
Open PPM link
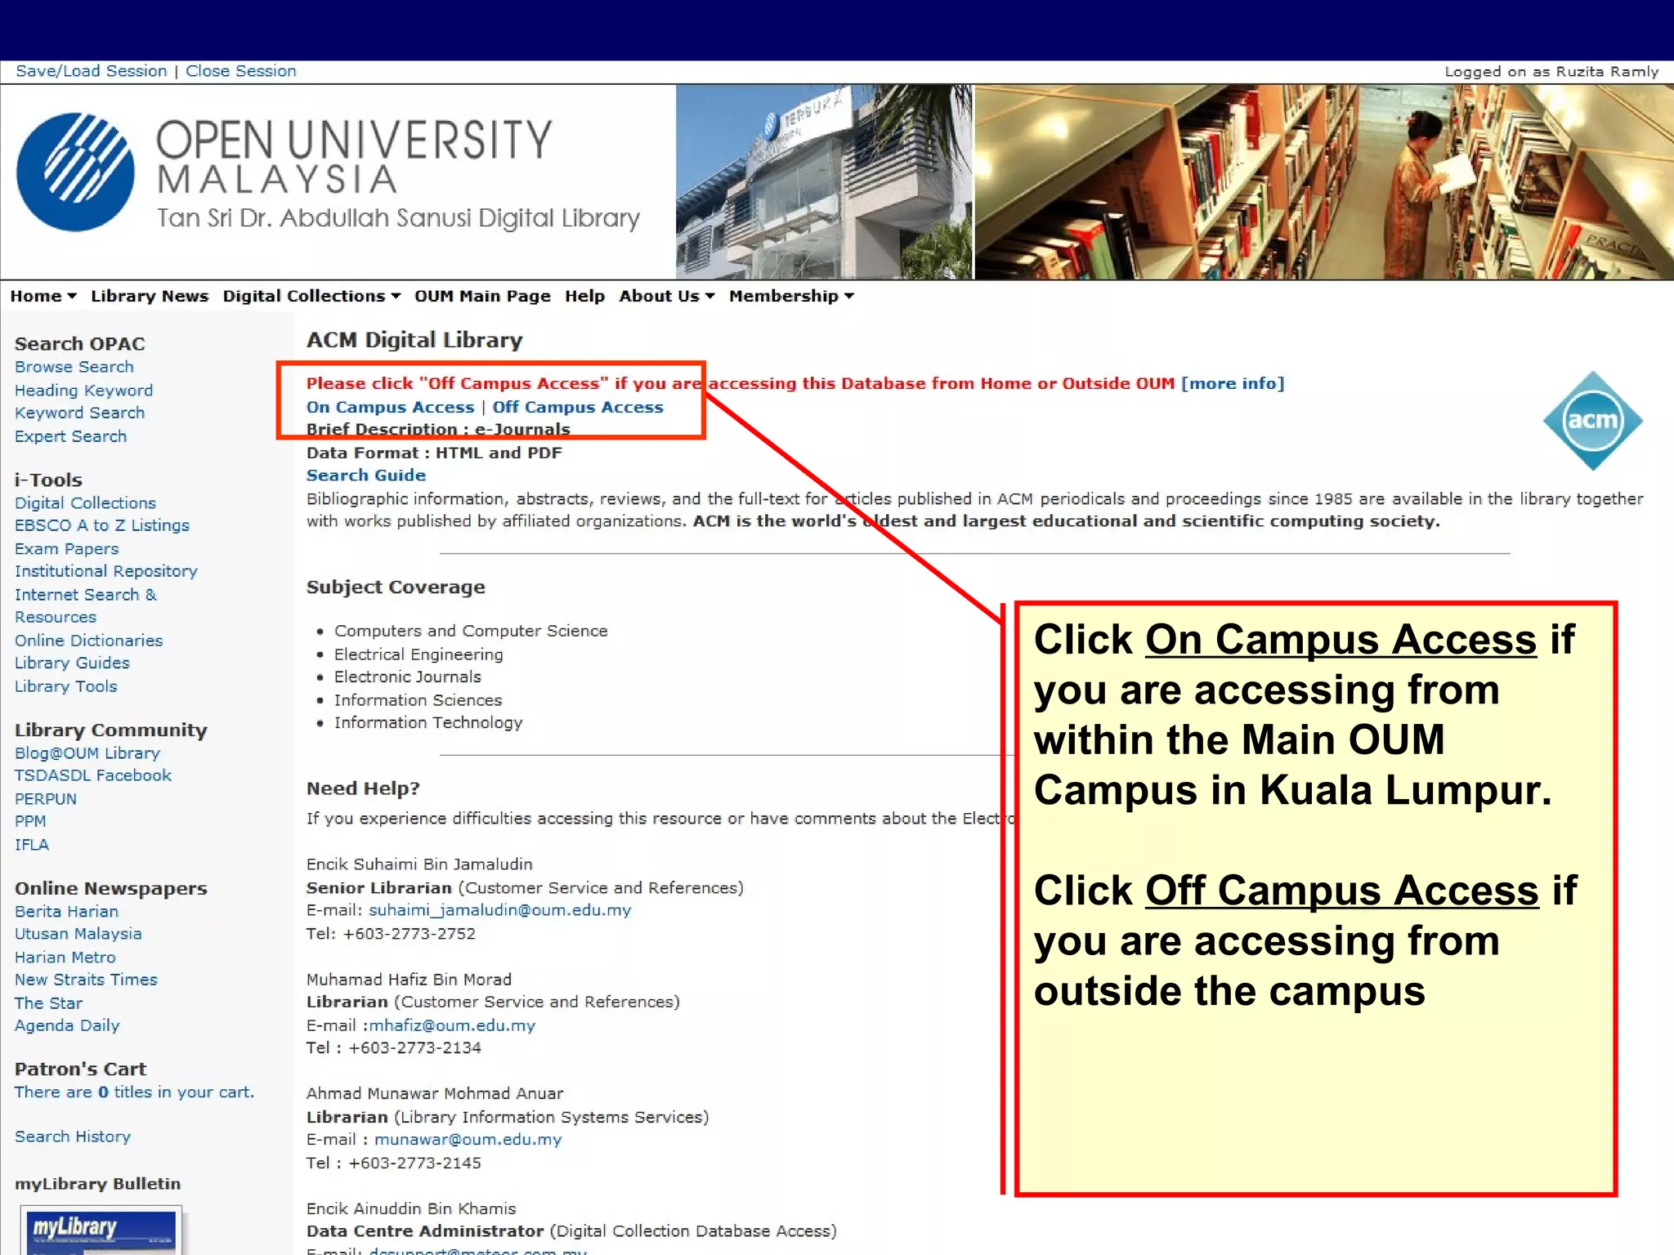click(x=30, y=821)
